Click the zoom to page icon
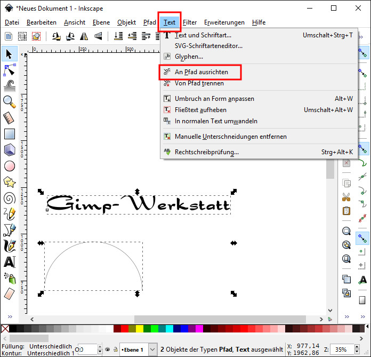This screenshot has width=371, height=357. tap(346, 258)
